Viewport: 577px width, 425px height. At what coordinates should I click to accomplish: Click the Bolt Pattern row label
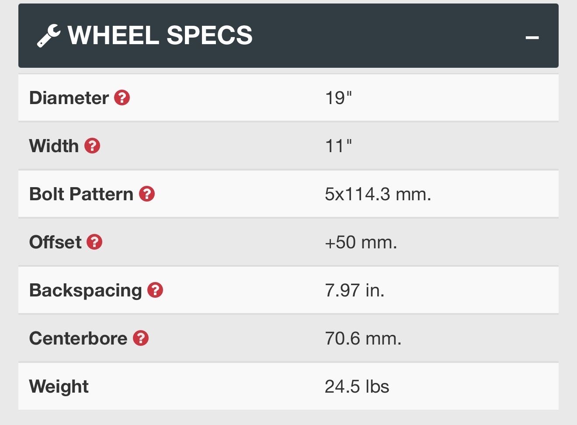[x=81, y=194]
